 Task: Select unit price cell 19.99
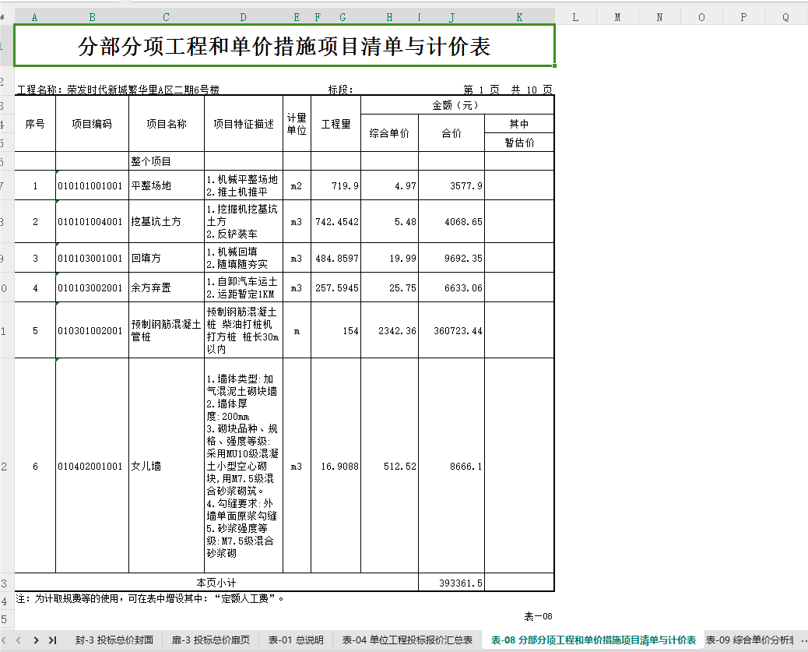point(389,258)
